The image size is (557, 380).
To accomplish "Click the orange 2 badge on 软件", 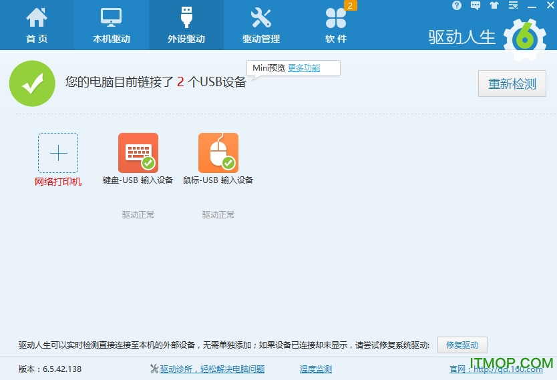I will pos(350,5).
